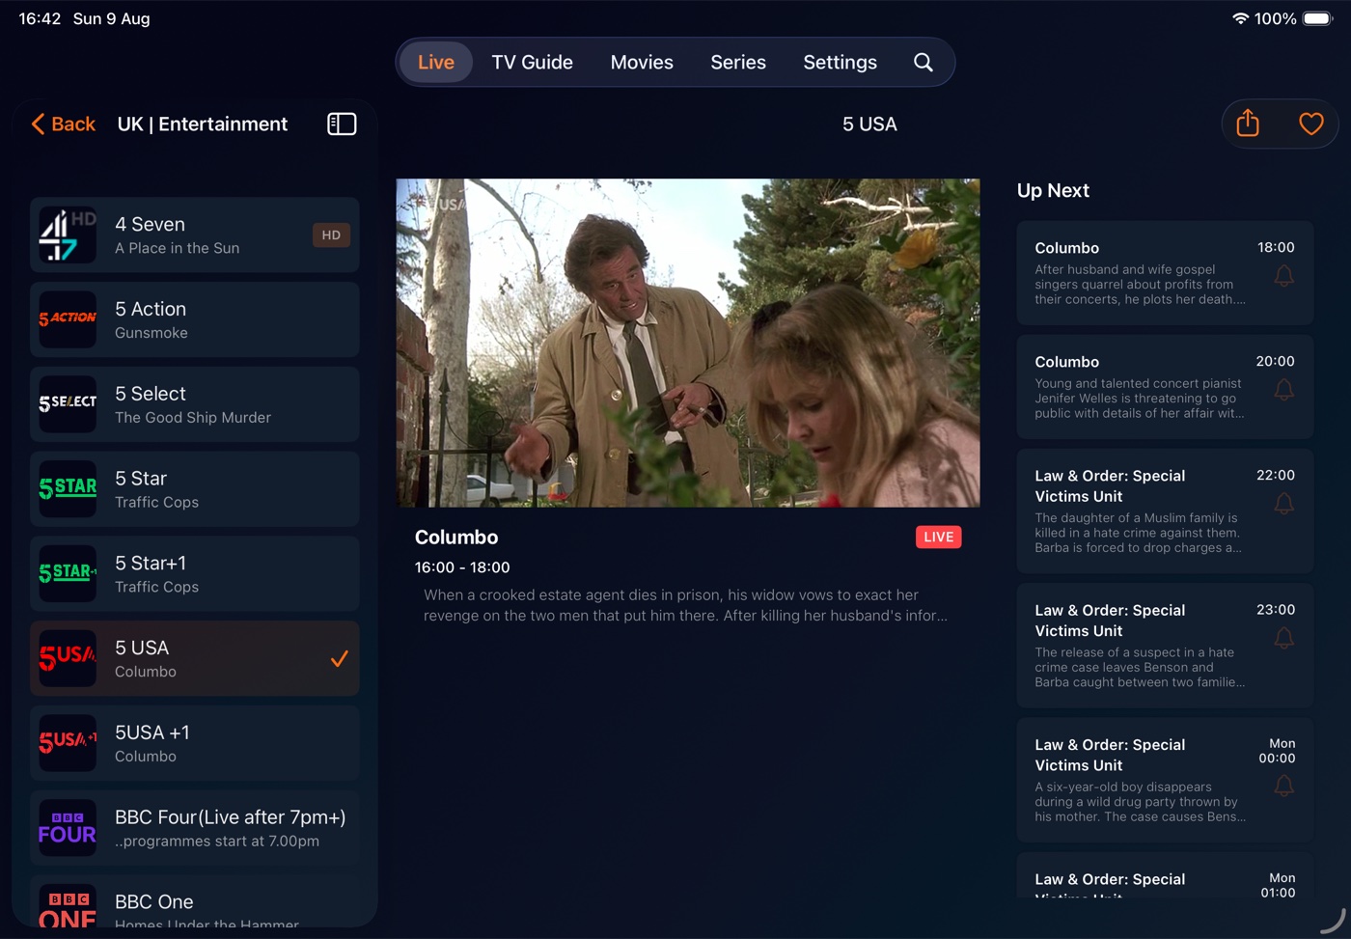This screenshot has height=939, width=1351.
Task: Click the Gunsmoke programme text
Action: (x=152, y=333)
